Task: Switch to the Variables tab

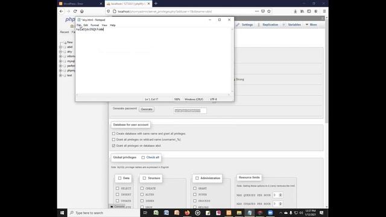Action: [292, 25]
